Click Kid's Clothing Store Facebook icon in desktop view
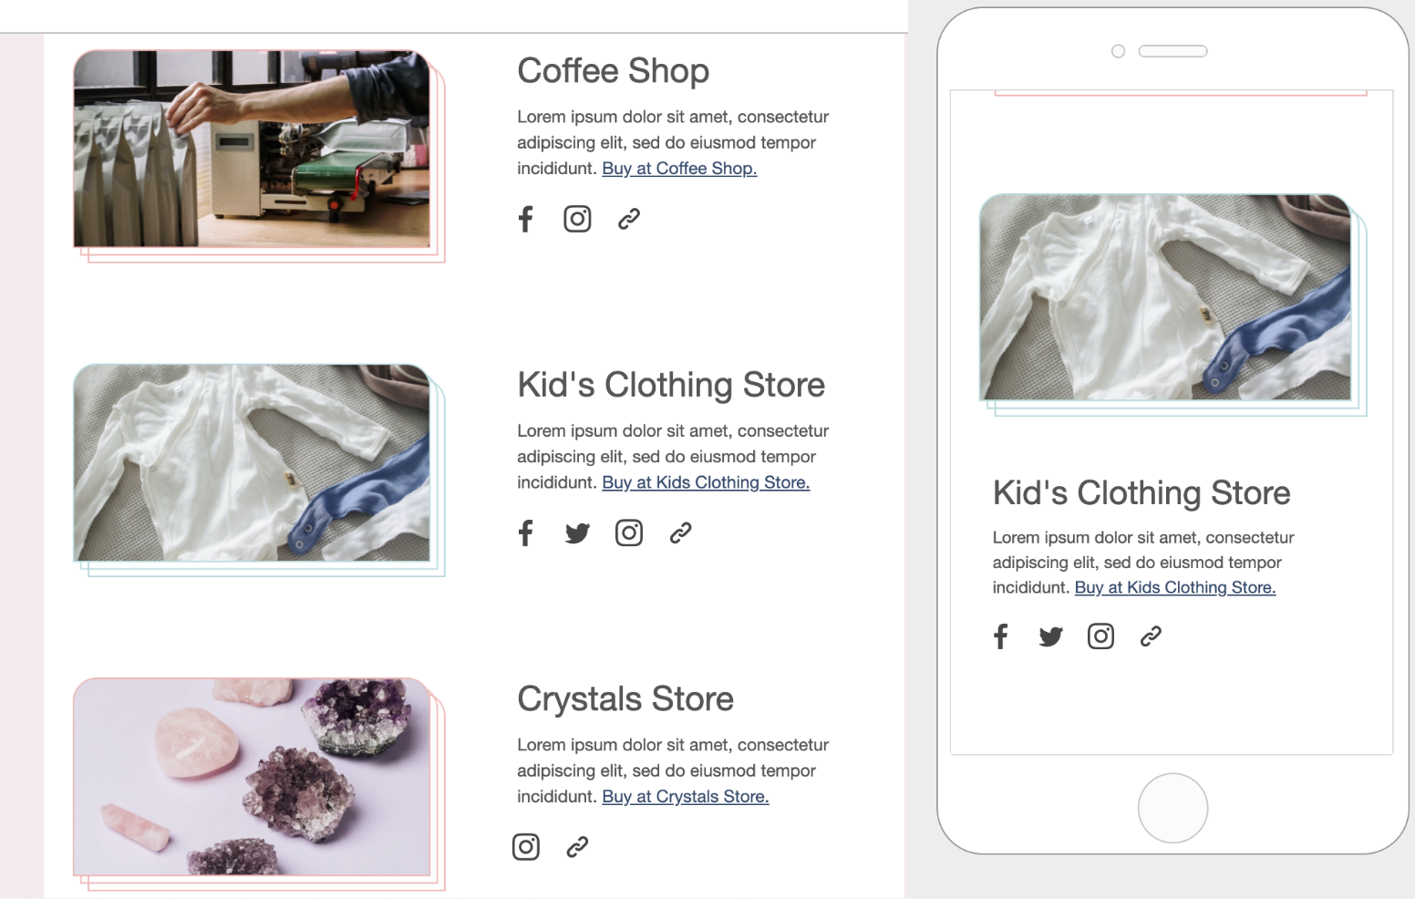Screen dimensions: 1415x899 pyautogui.click(x=525, y=533)
